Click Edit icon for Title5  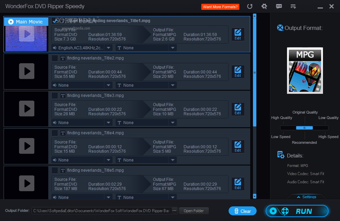(238, 184)
